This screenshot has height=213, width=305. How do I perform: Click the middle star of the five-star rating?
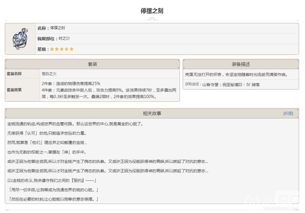(62, 49)
